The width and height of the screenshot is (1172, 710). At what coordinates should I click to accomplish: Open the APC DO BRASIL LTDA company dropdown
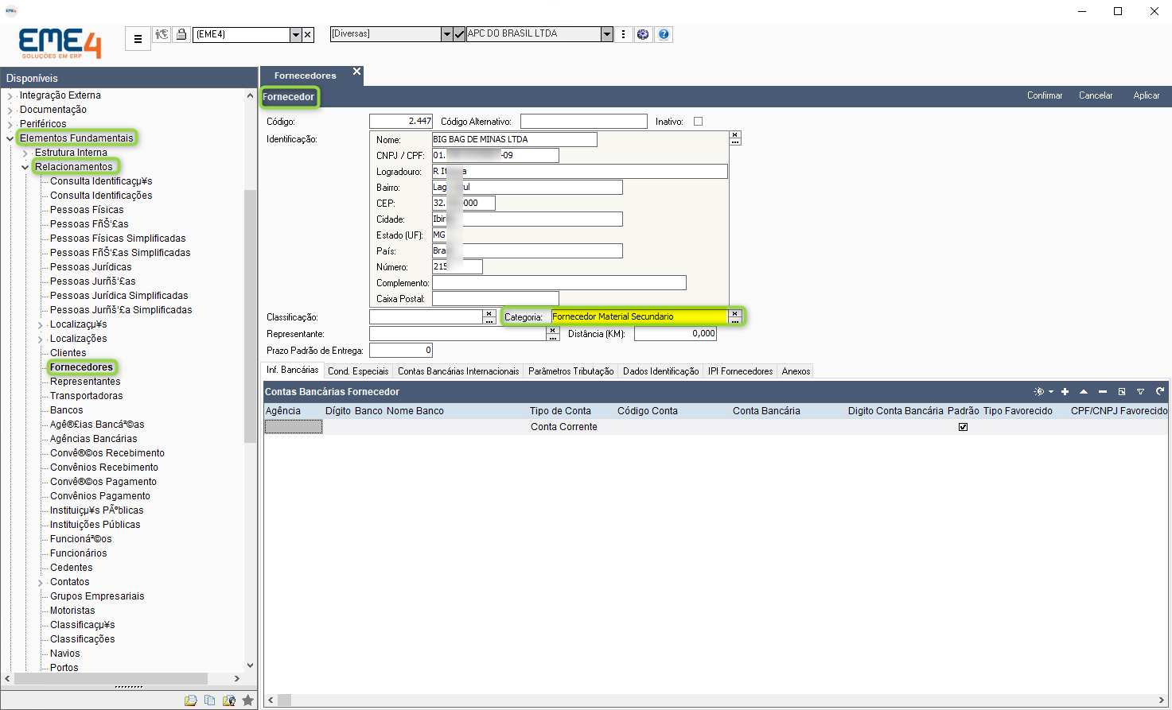click(607, 34)
